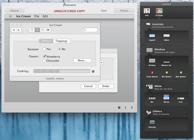Click the Others section header
This screenshot has width=194, height=140.
coord(158,112)
